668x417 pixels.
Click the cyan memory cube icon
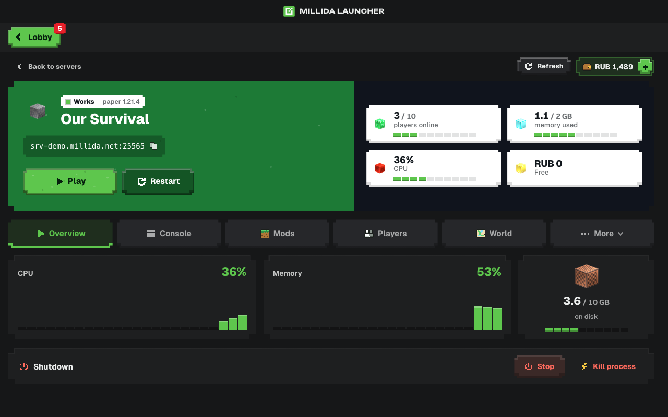point(521,124)
